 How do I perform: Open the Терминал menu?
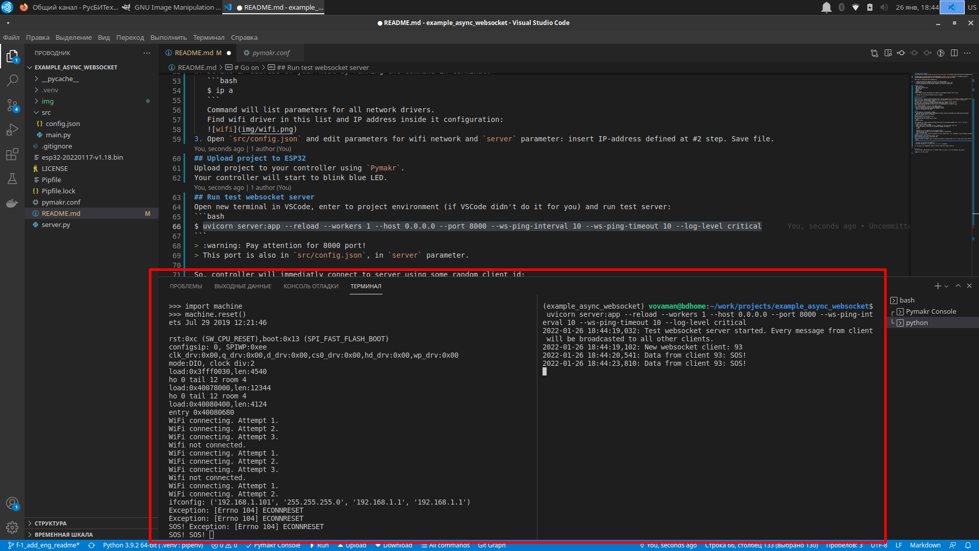click(x=209, y=37)
